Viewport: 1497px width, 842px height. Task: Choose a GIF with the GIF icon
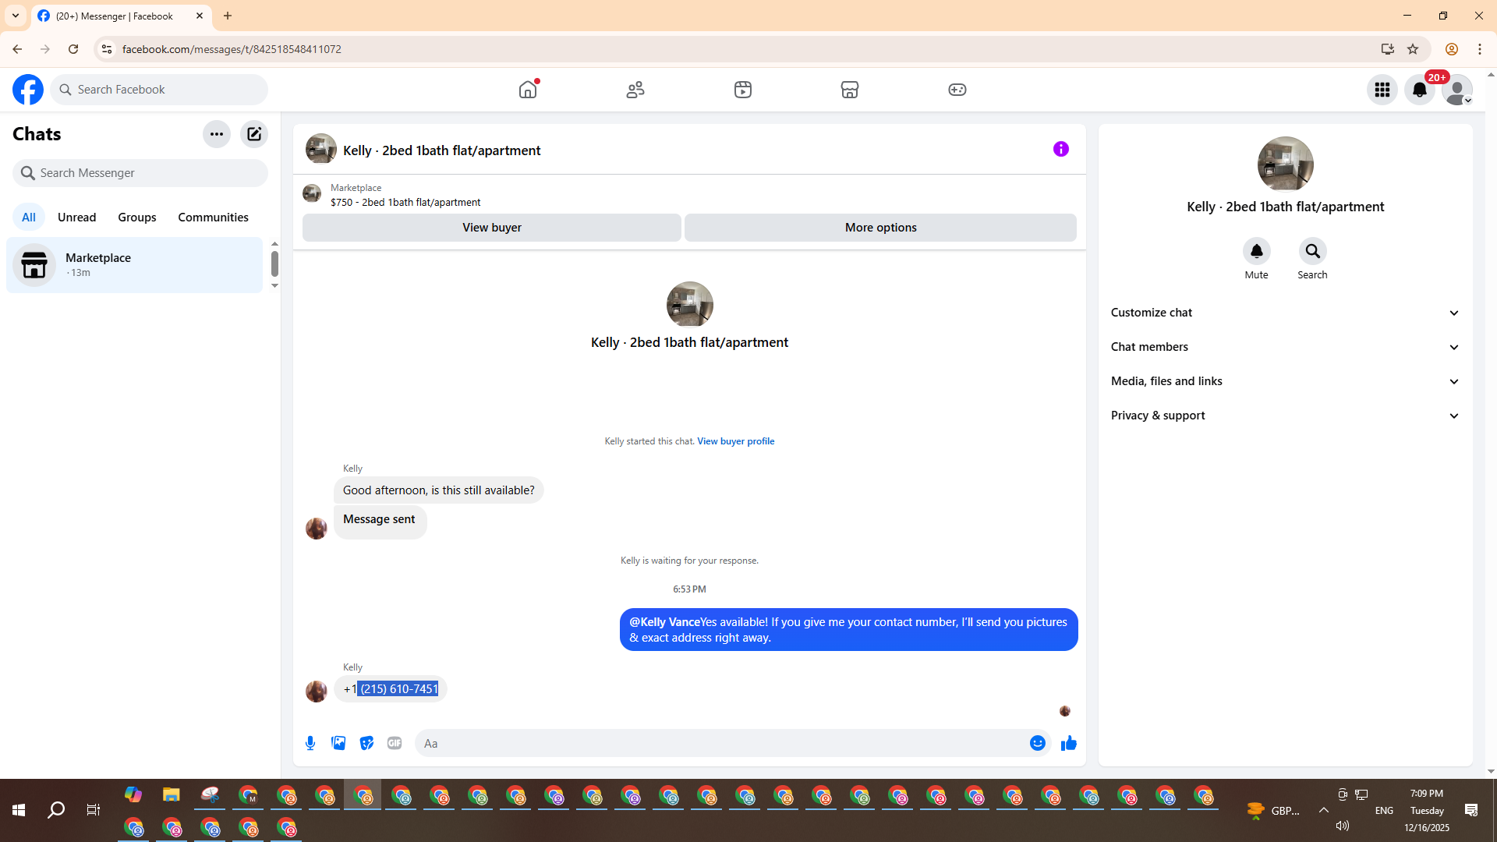click(x=395, y=744)
